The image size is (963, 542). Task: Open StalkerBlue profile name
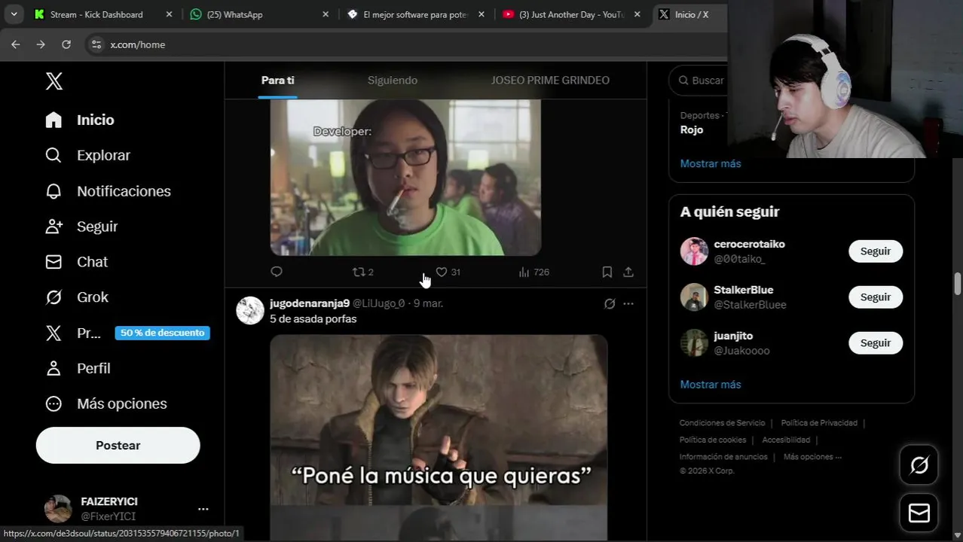(744, 290)
